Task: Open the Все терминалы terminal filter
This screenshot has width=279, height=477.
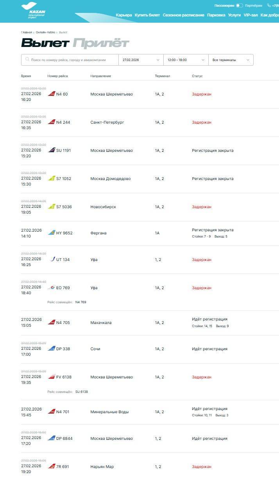Action: [x=231, y=60]
